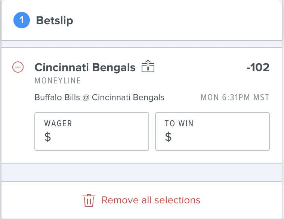Click the dollar sign in the Wager box

click(47, 137)
